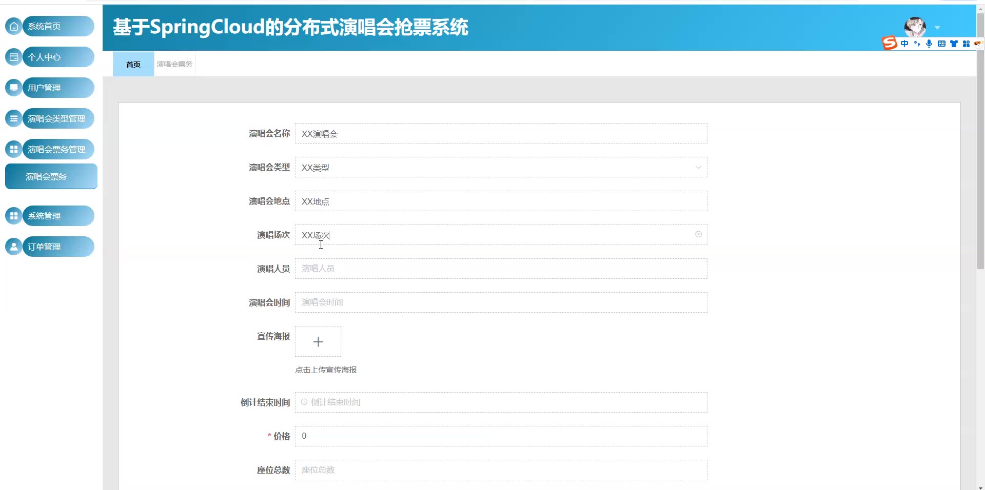Click the Sogou microphone voice input icon
This screenshot has width=985, height=490.
(x=929, y=44)
